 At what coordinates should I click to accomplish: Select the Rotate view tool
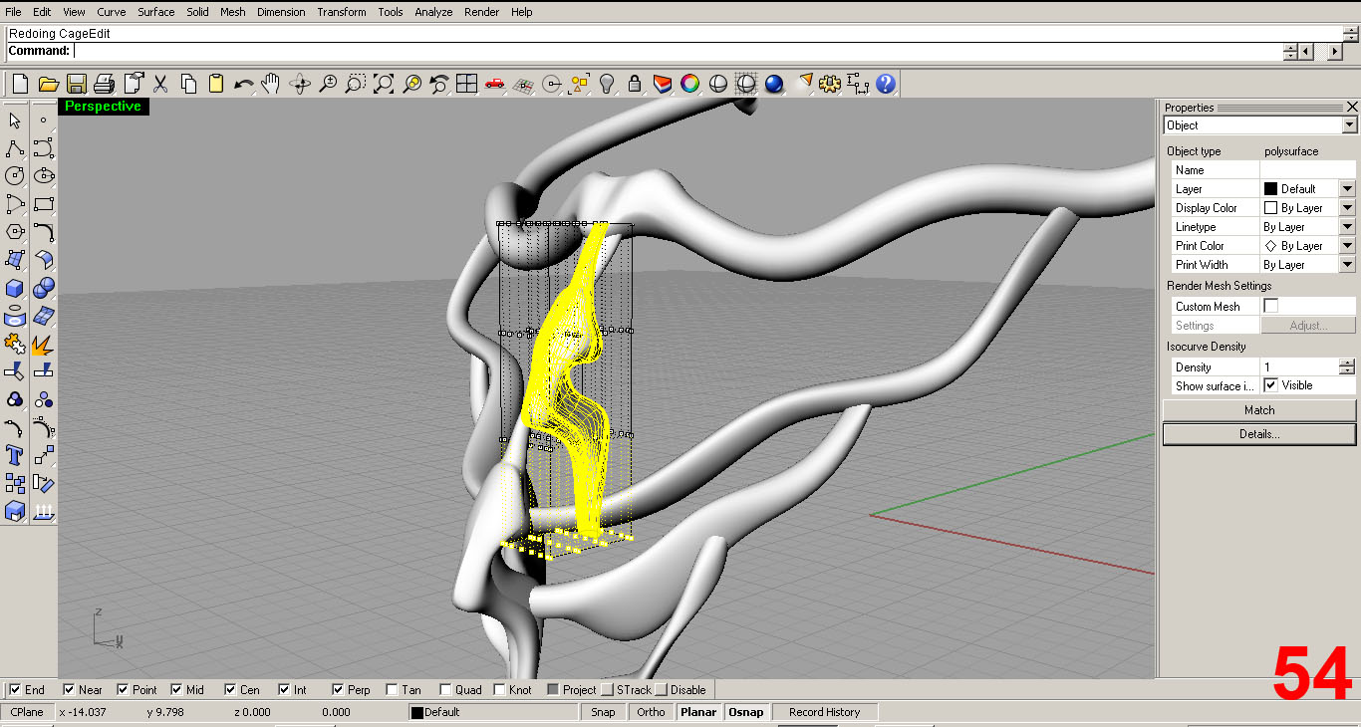click(x=300, y=84)
